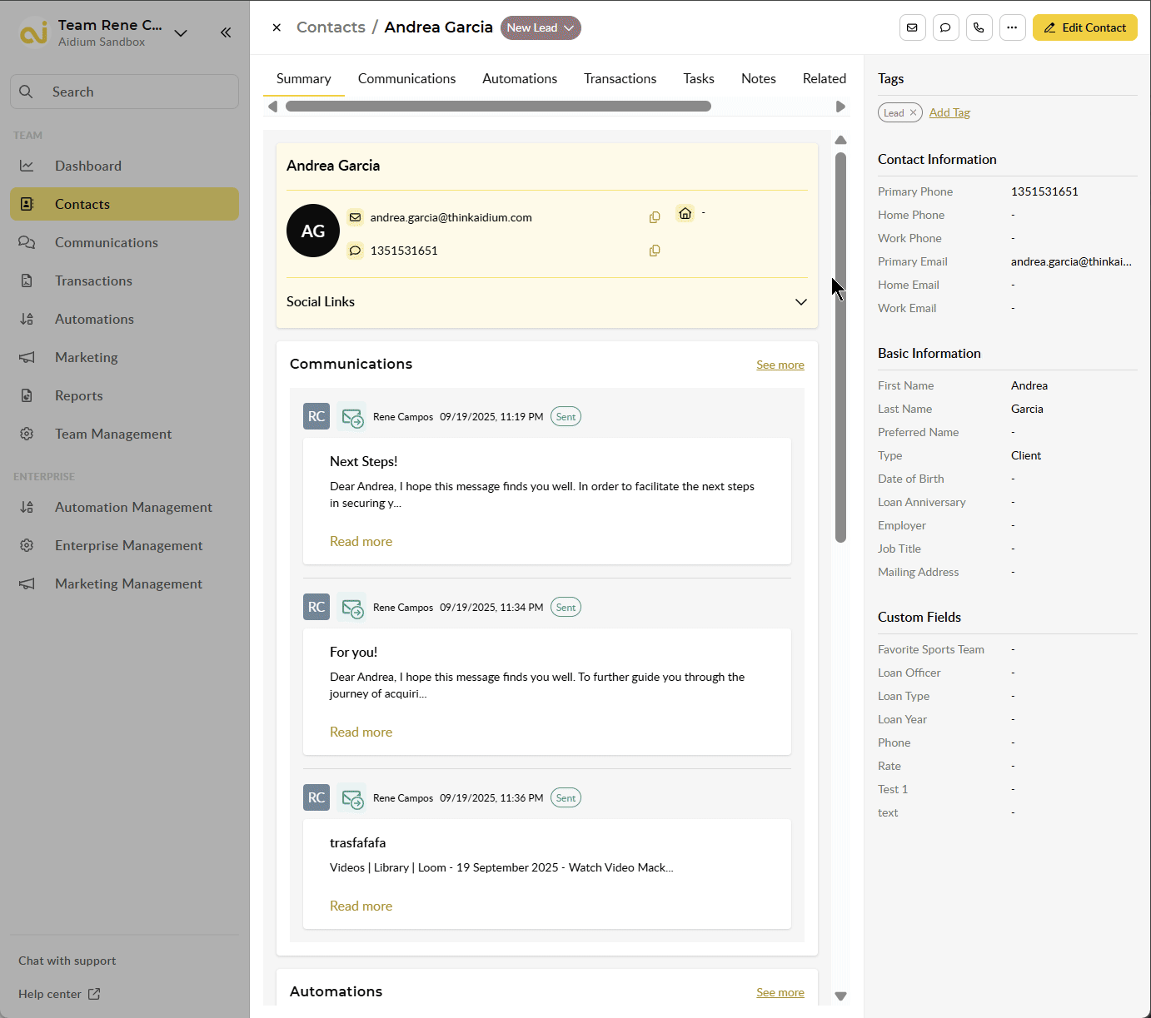Click Chat with support
Screen dimensions: 1151x1018
click(67, 961)
